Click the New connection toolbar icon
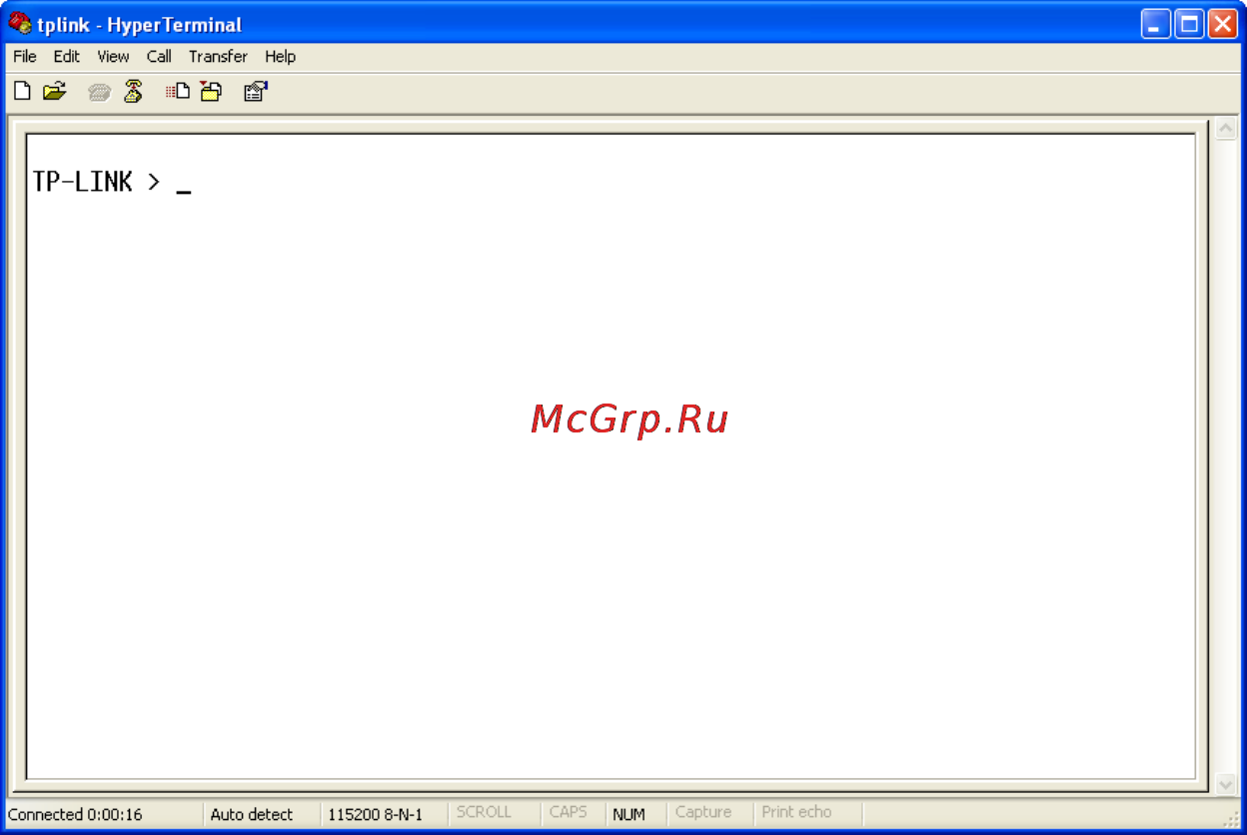The image size is (1247, 835). [22, 92]
